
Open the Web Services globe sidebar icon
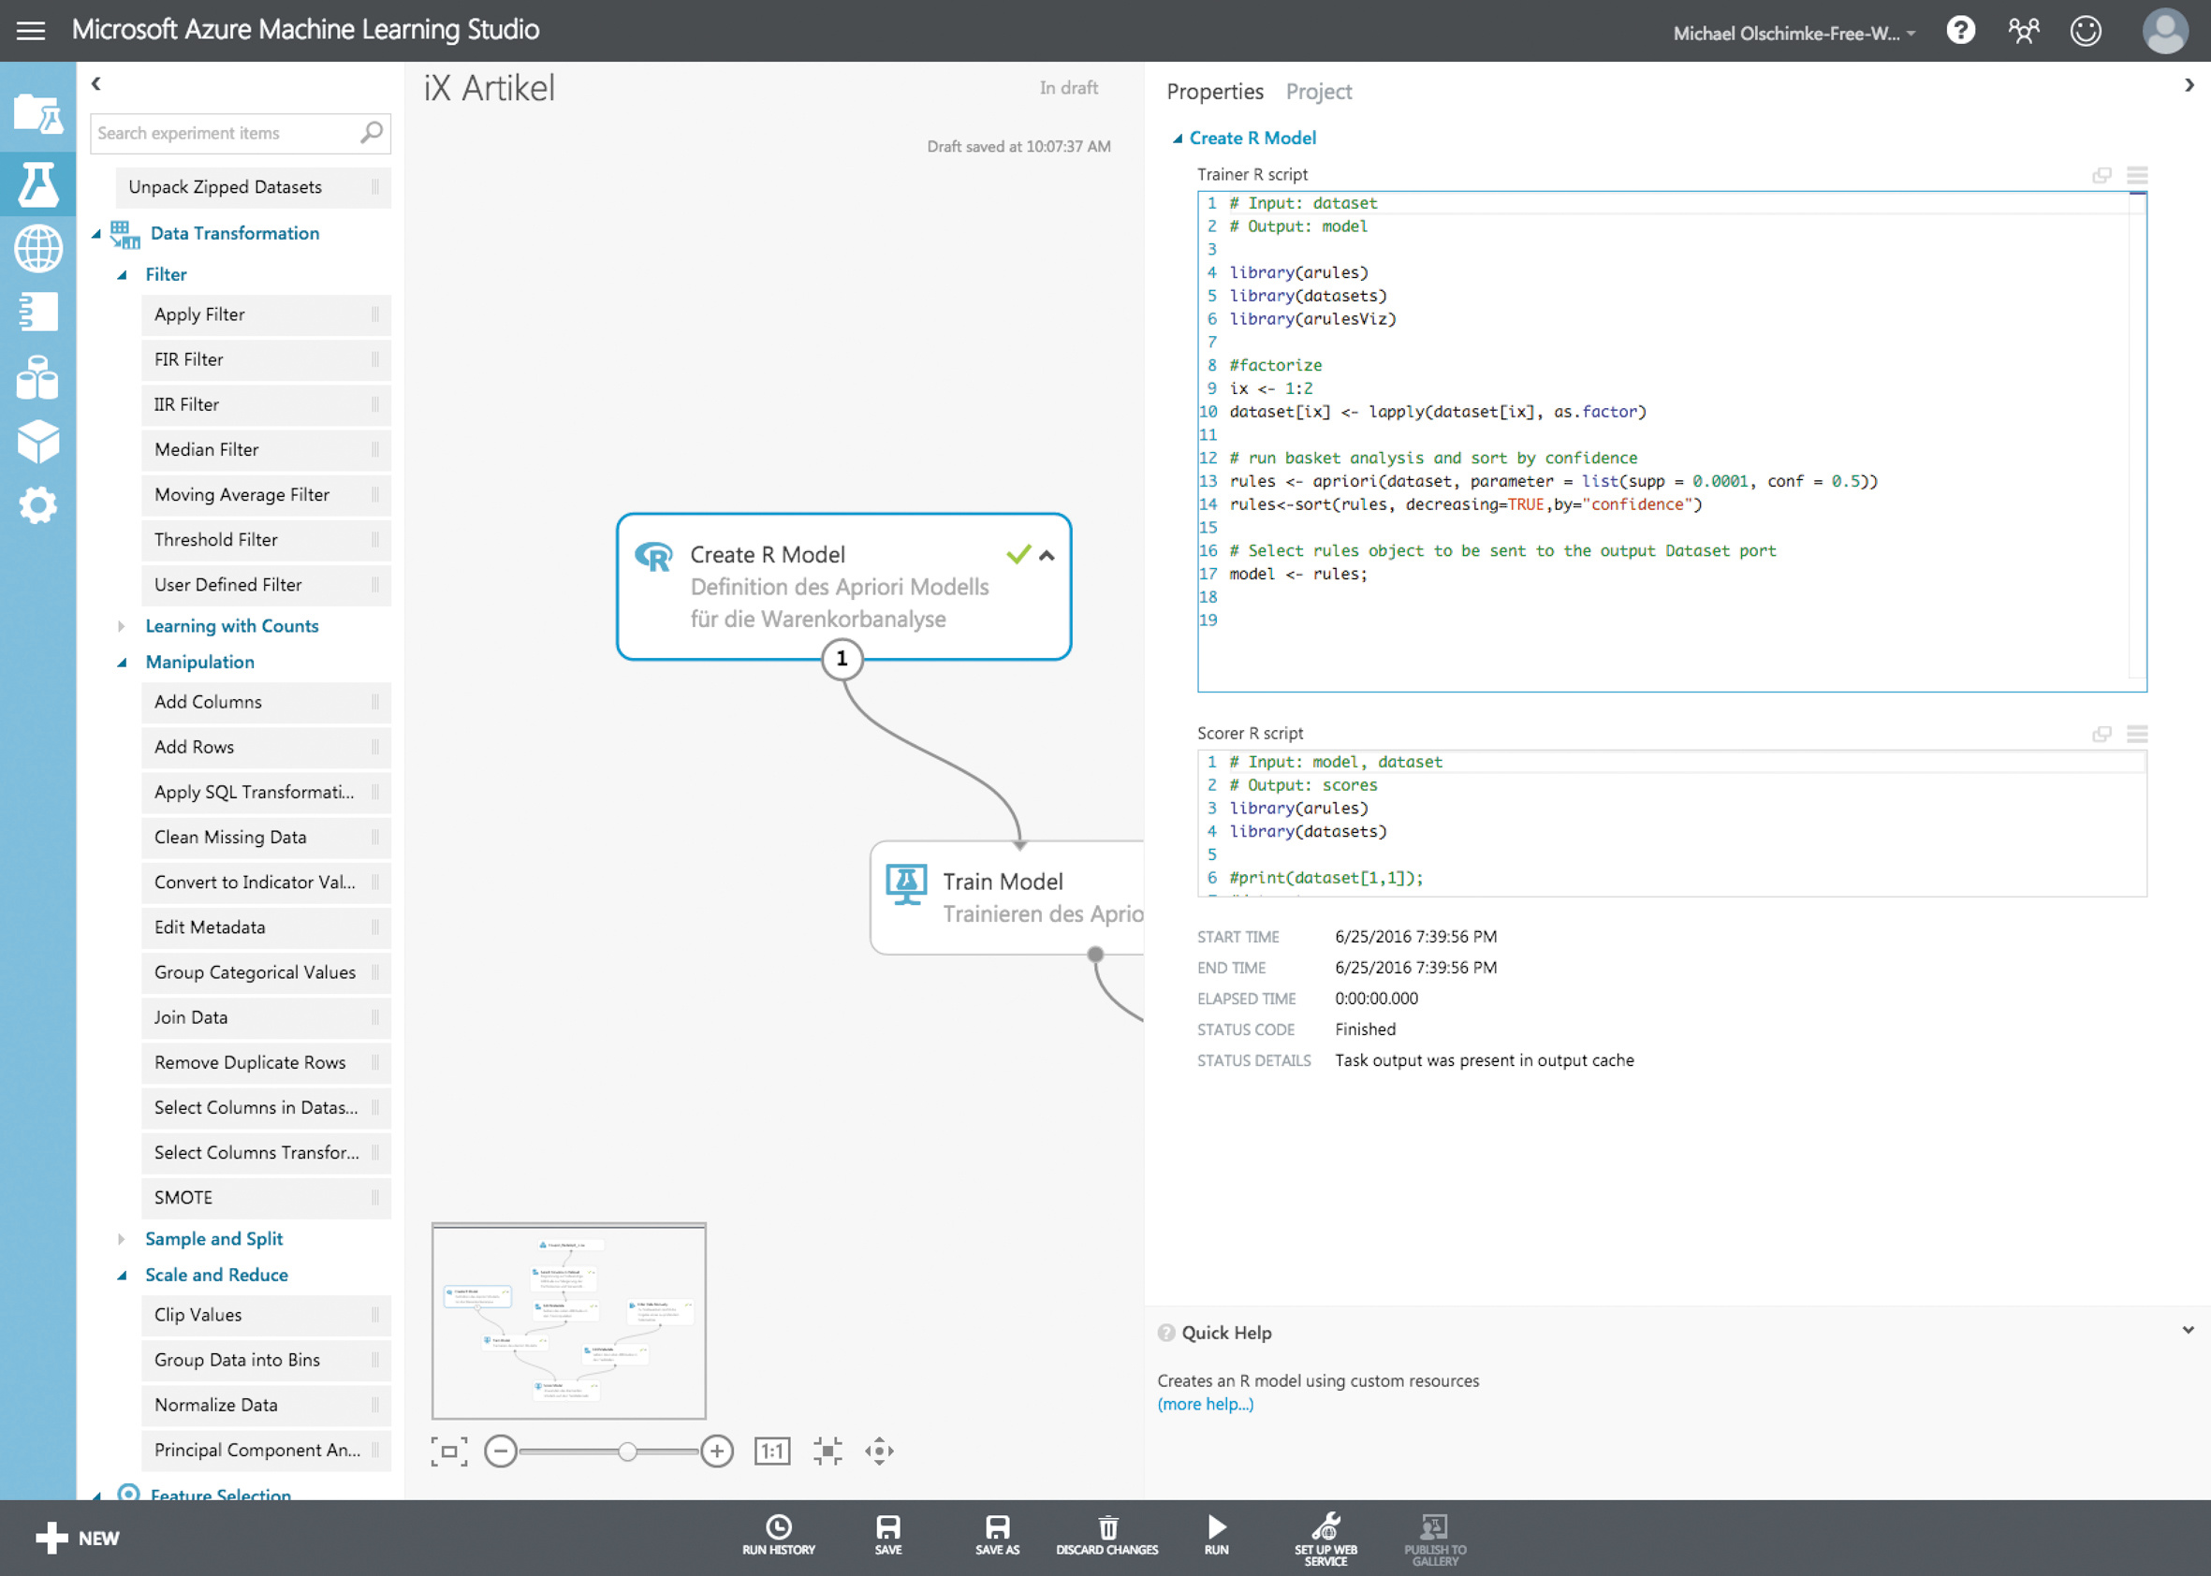(37, 248)
